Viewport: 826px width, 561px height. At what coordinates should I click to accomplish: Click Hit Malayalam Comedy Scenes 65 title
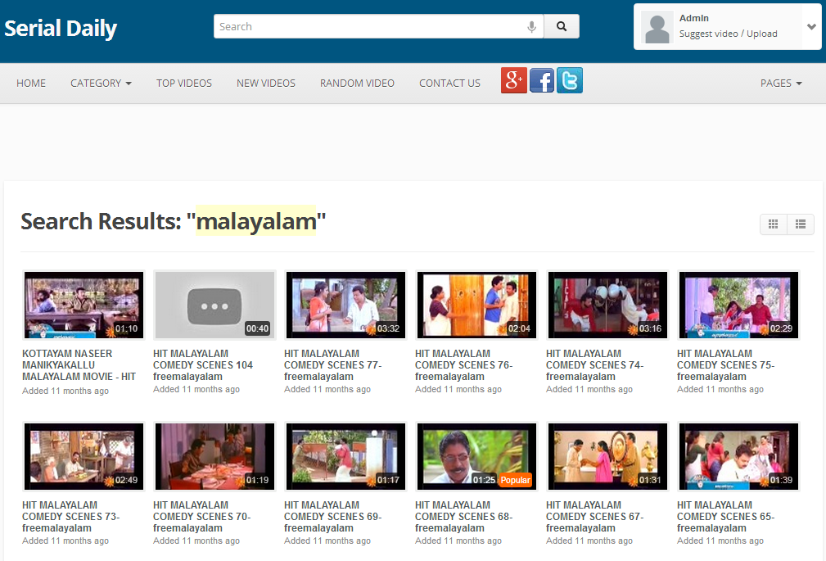coord(726,516)
